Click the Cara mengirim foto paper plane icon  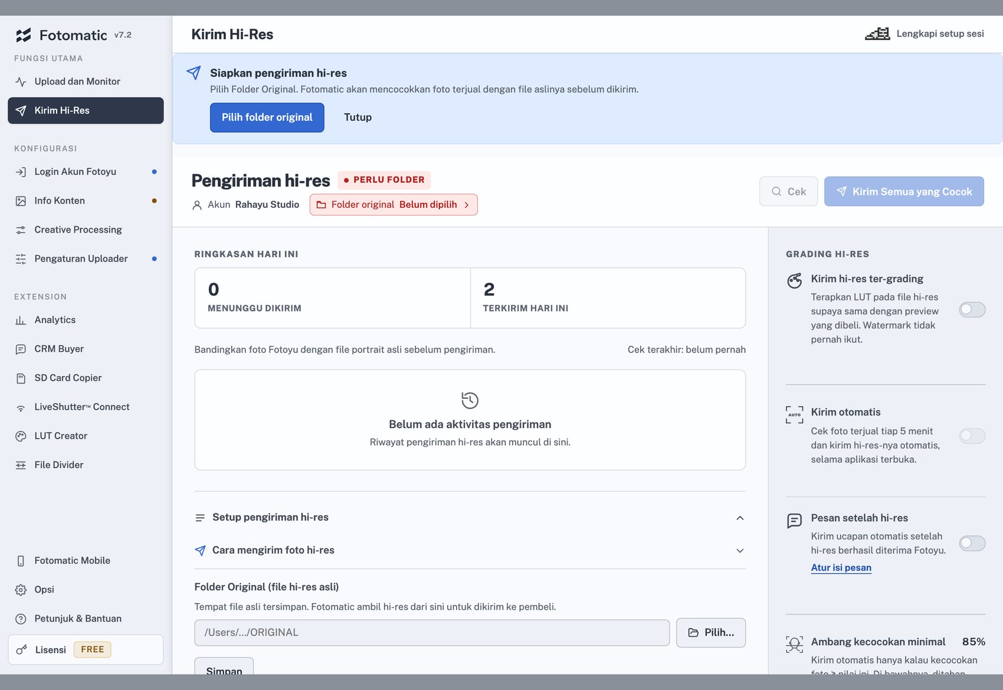coord(200,551)
